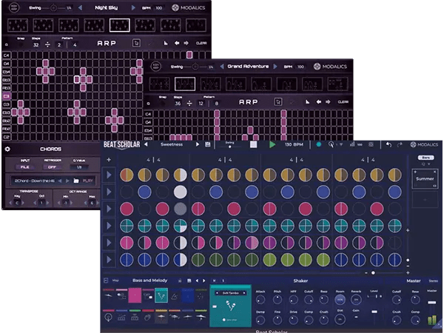Play the fifth (pink) drum row
Screen dimensions: 444x333
coord(109,243)
